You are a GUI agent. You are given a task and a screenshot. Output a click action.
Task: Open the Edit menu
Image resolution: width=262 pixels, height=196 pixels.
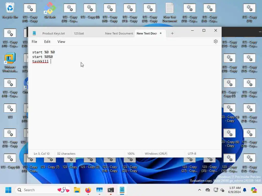tap(47, 42)
